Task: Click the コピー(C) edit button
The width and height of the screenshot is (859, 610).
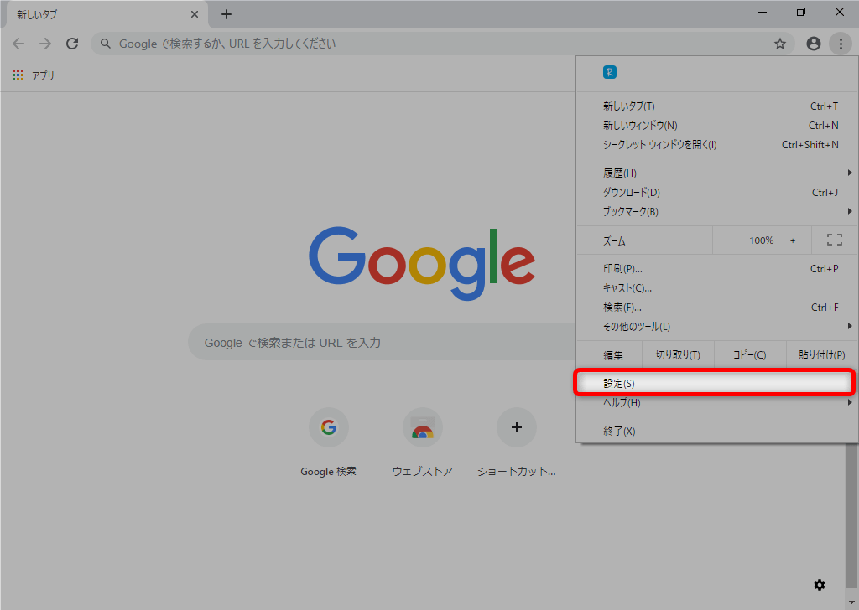Action: pos(749,354)
